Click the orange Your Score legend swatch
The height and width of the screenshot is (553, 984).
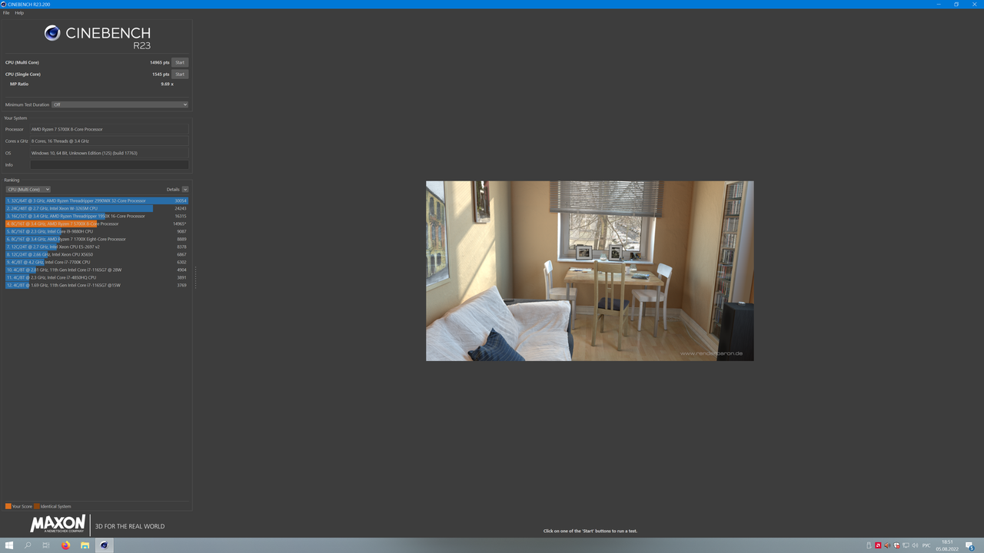point(8,506)
